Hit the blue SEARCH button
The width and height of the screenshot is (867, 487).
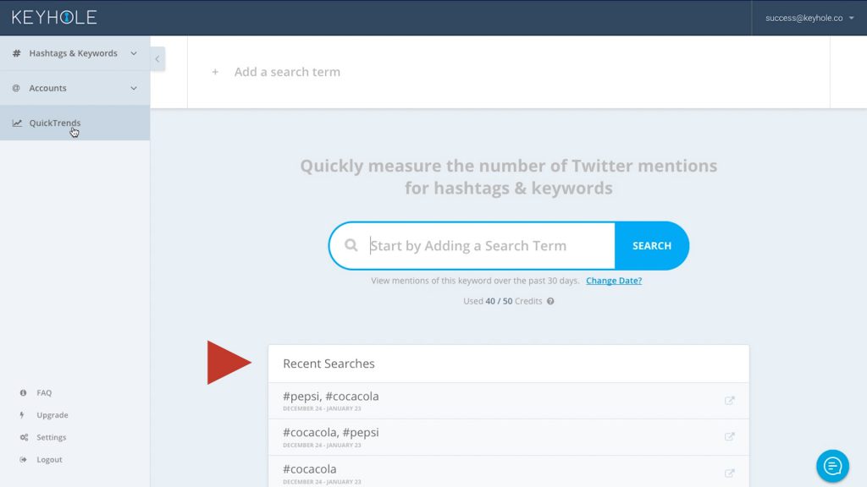(x=652, y=246)
